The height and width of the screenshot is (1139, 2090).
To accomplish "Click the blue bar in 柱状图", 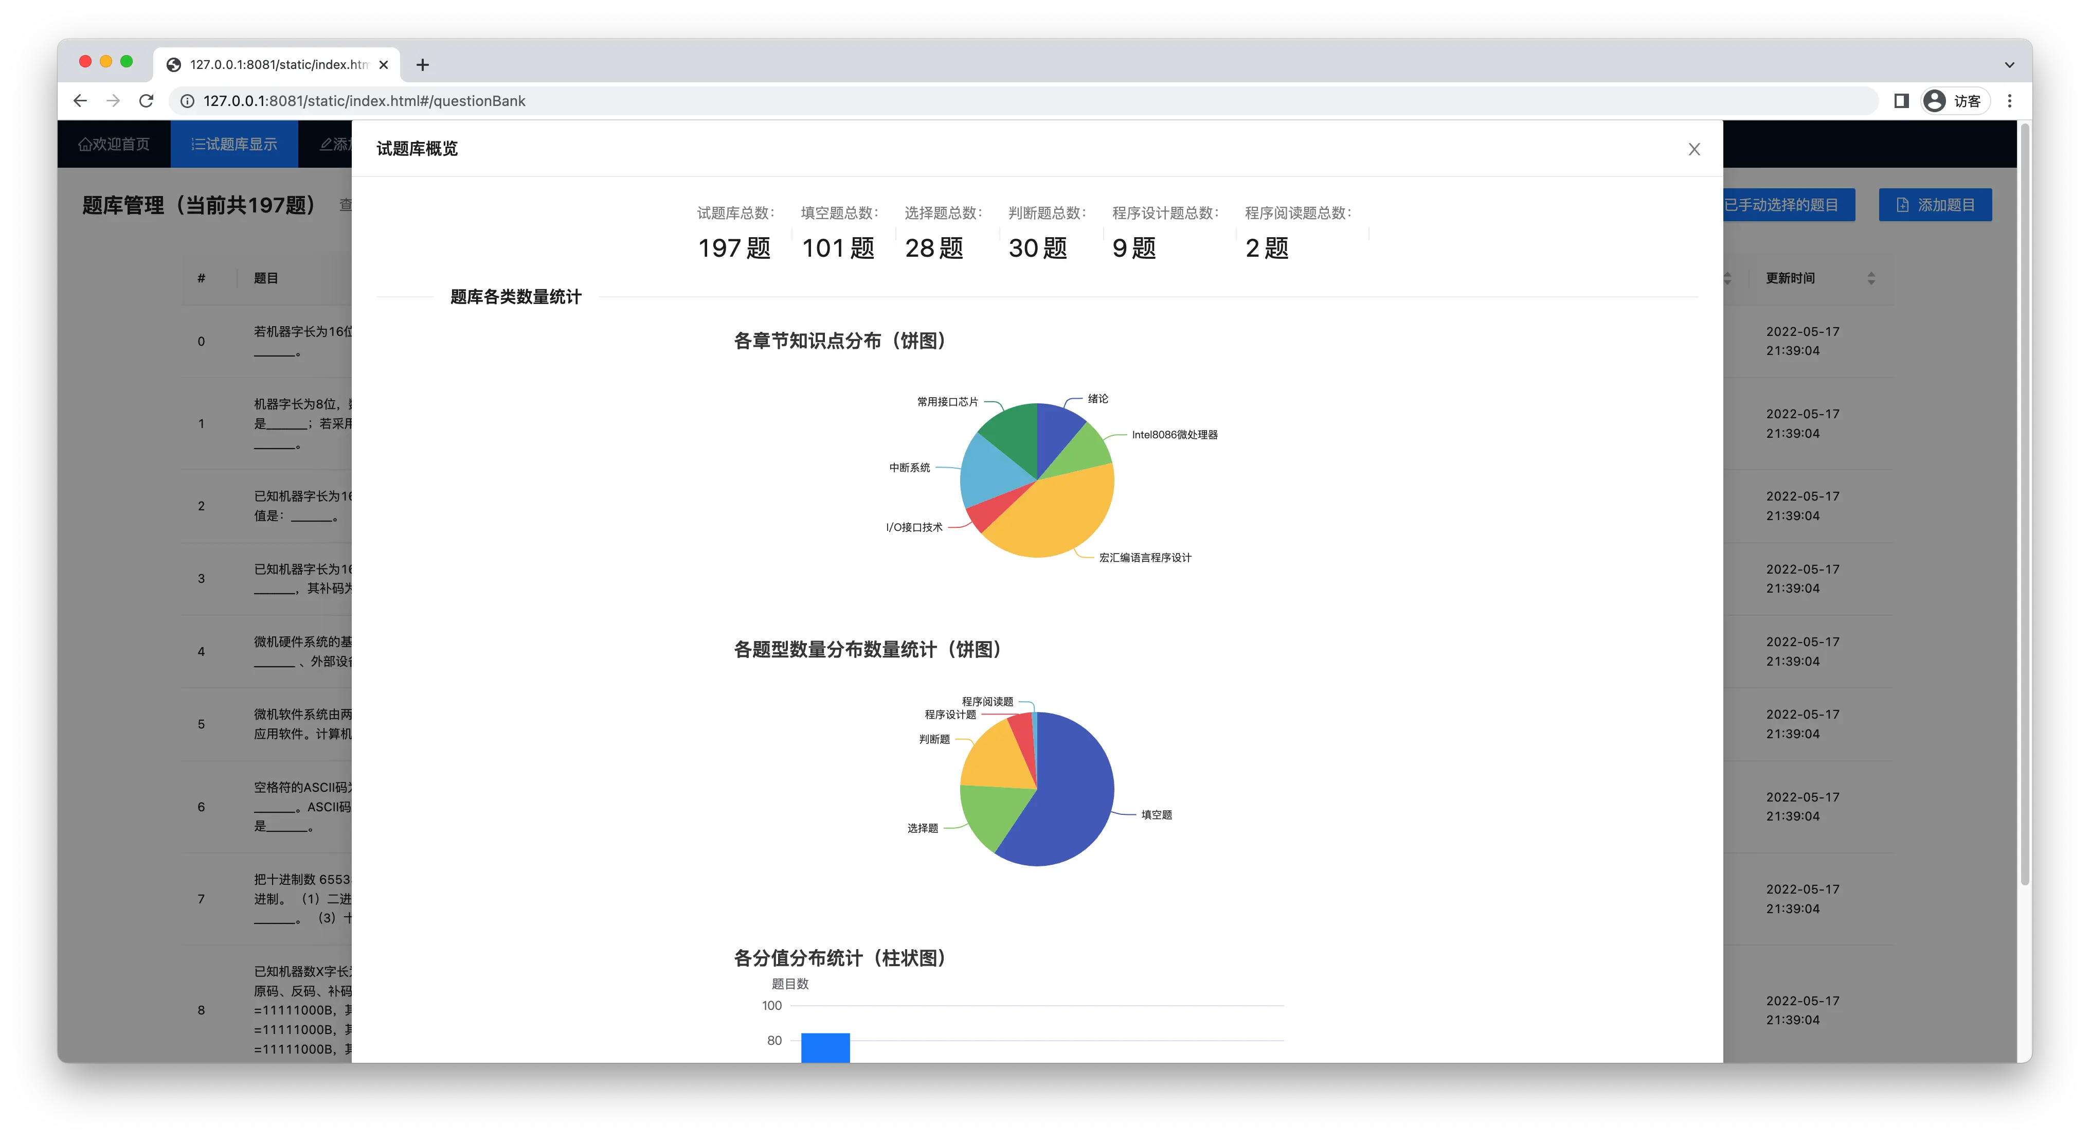I will [x=825, y=1047].
